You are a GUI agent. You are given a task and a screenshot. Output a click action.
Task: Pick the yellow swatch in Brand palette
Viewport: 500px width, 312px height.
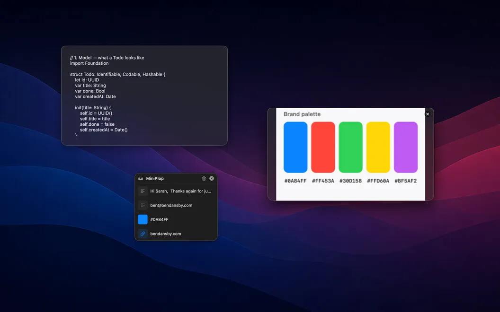click(x=378, y=147)
